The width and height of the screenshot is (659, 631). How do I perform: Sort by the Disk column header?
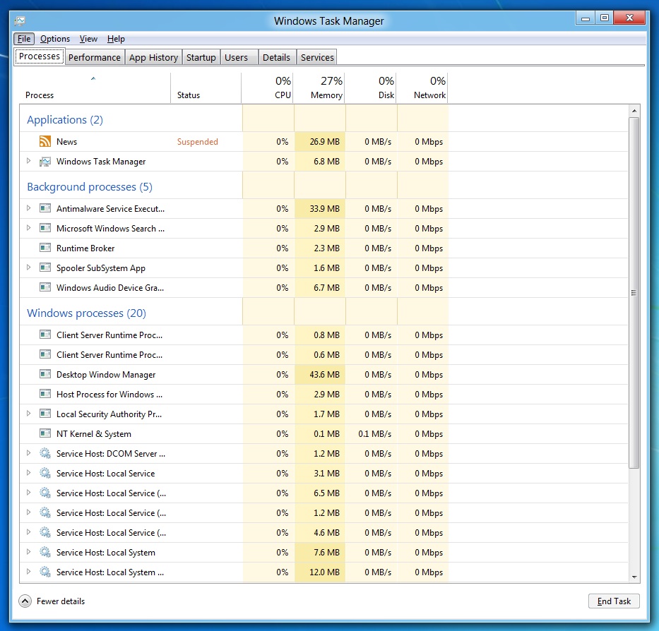[371, 88]
